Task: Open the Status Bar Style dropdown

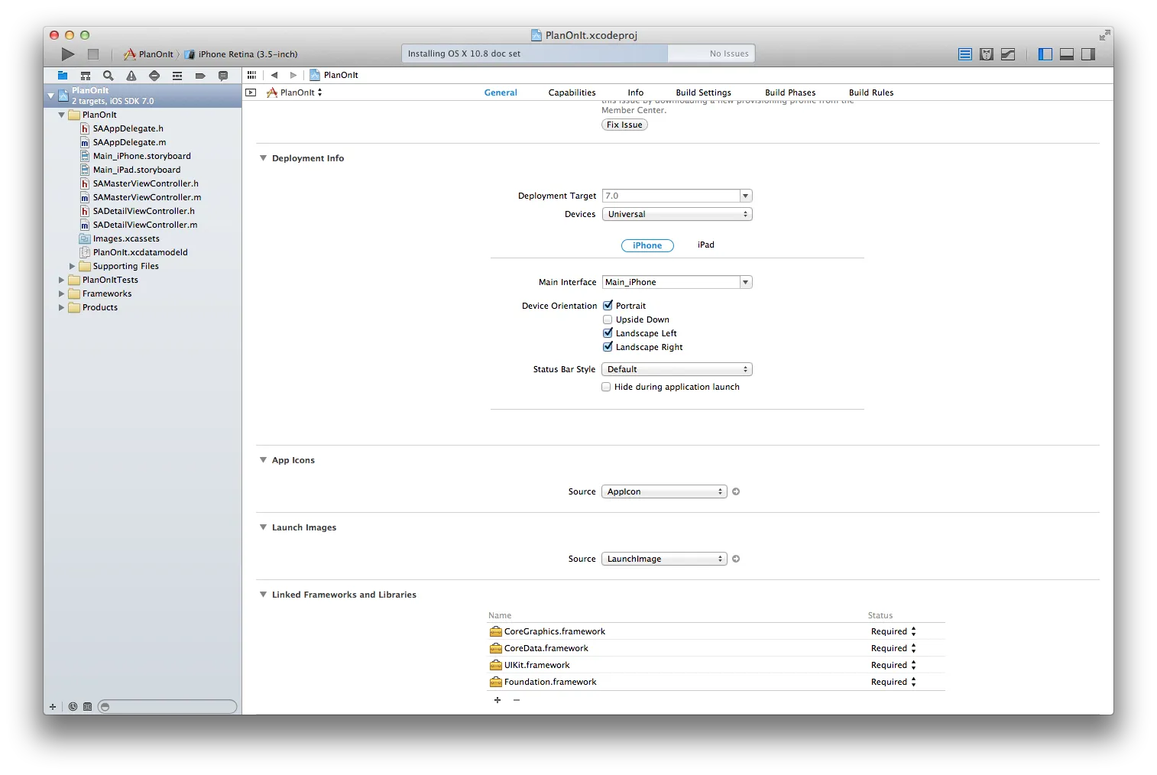Action: [x=677, y=369]
